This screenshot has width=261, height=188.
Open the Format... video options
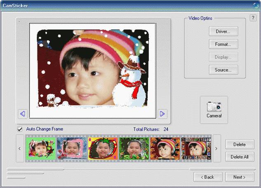(223, 44)
